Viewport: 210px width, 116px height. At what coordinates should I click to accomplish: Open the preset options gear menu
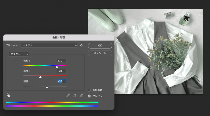(82, 45)
